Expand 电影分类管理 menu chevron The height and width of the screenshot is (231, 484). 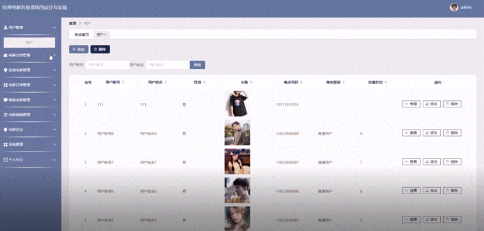coord(54,55)
